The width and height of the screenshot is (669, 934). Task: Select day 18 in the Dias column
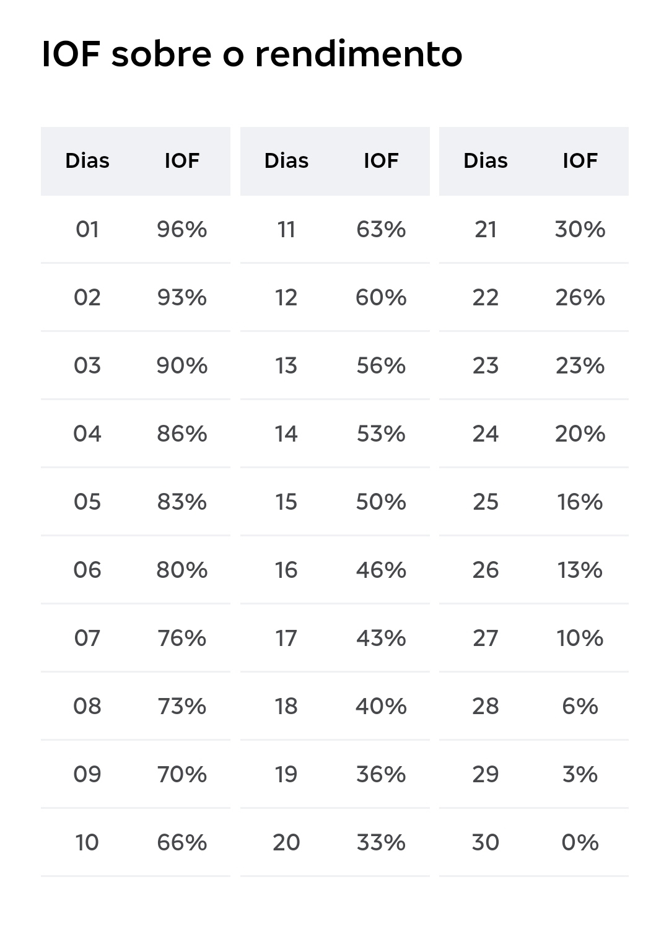click(286, 706)
